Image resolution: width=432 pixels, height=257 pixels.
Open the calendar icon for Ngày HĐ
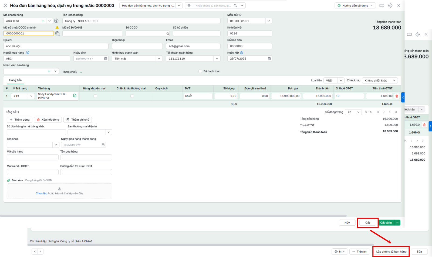click(269, 58)
